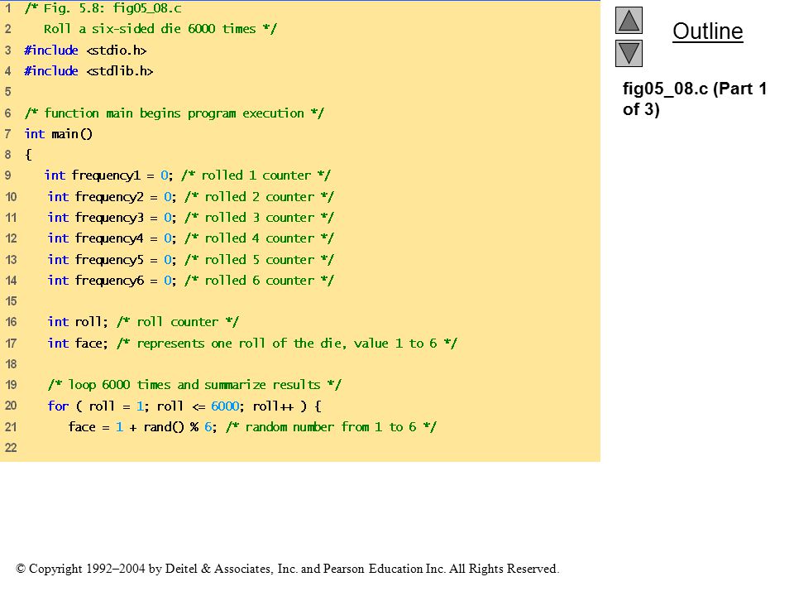Click the copyright notice text

pos(288,569)
